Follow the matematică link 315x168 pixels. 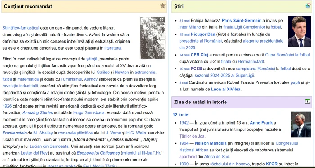tap(28, 79)
